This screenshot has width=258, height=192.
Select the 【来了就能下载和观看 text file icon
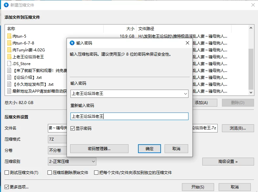click(9, 70)
